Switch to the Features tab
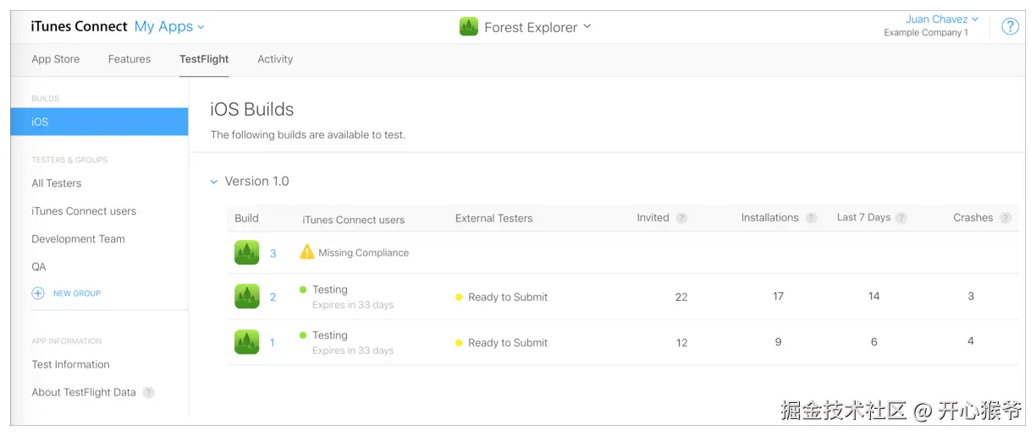Viewport: 1036px width, 436px height. [129, 59]
